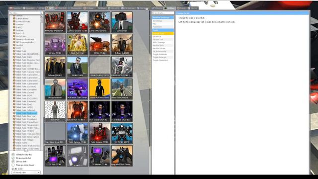Select the Toggle Notarget tool
Screen dimensions: 318x179
(x=163, y=57)
